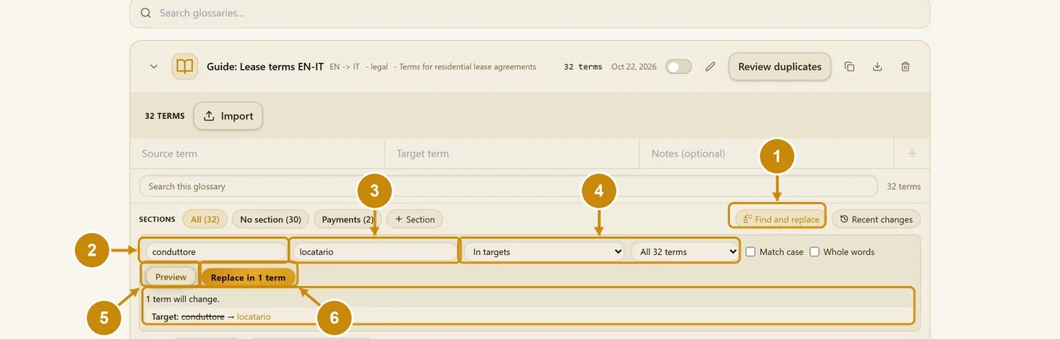
Task: Click the find field containing conduttore
Action: pyautogui.click(x=214, y=252)
